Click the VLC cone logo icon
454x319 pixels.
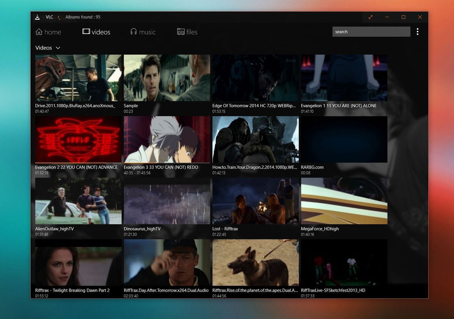tap(37, 17)
